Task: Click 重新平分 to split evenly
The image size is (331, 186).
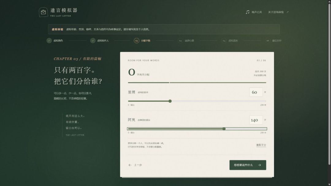Action: point(261,145)
